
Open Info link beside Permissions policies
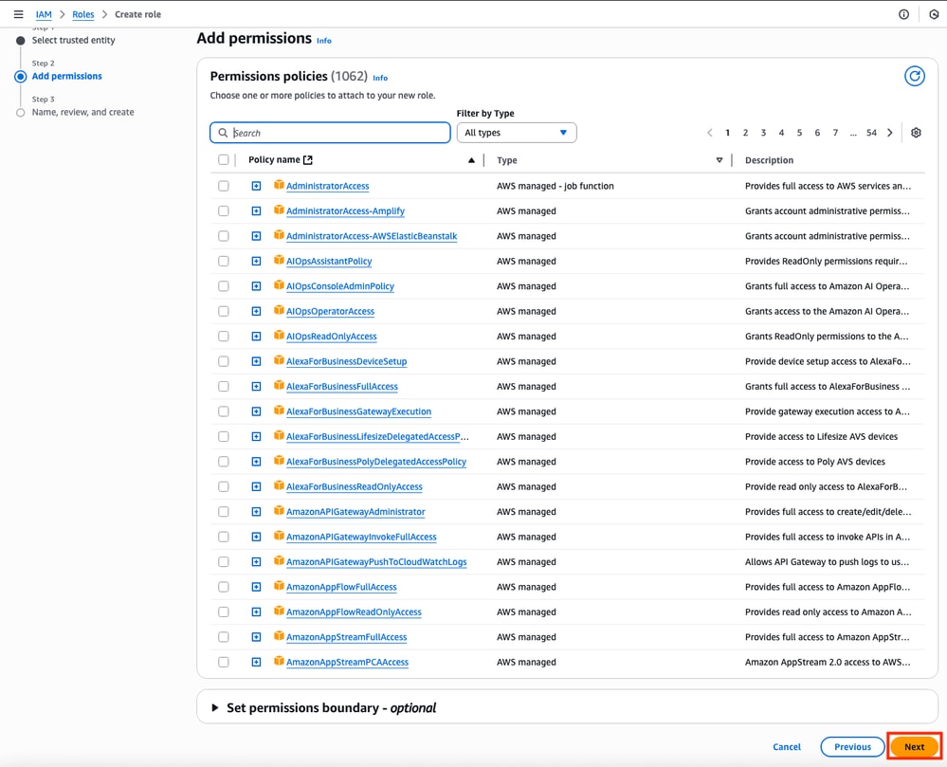point(380,78)
